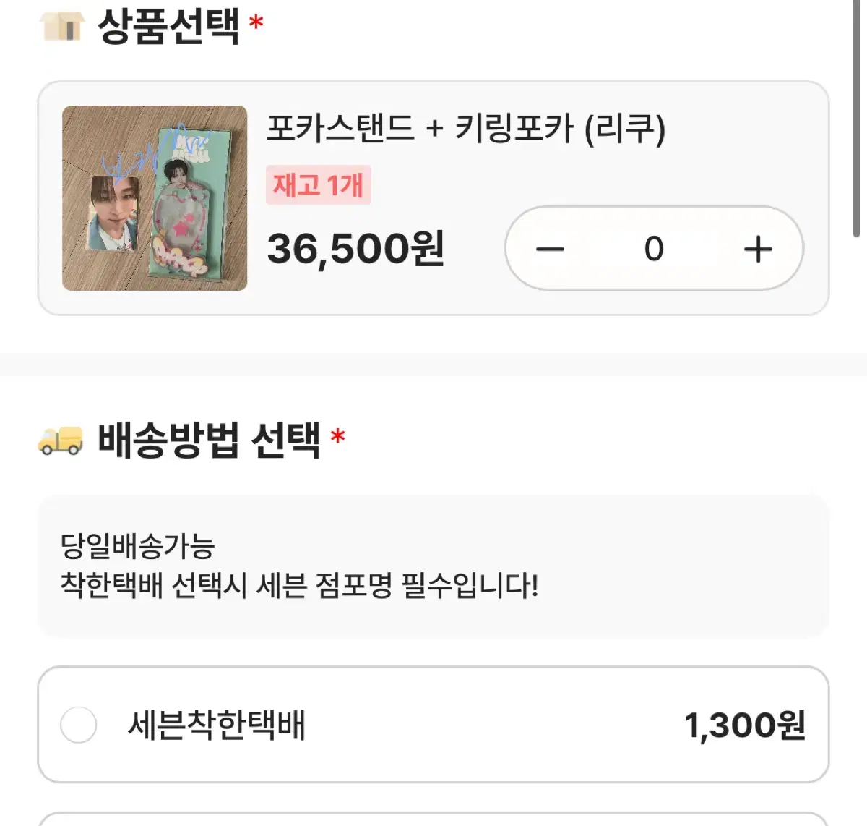
Task: Click the quantity field showing 0
Action: point(654,250)
